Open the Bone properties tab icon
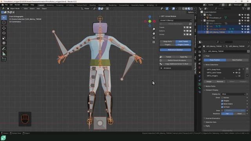 [200, 88]
